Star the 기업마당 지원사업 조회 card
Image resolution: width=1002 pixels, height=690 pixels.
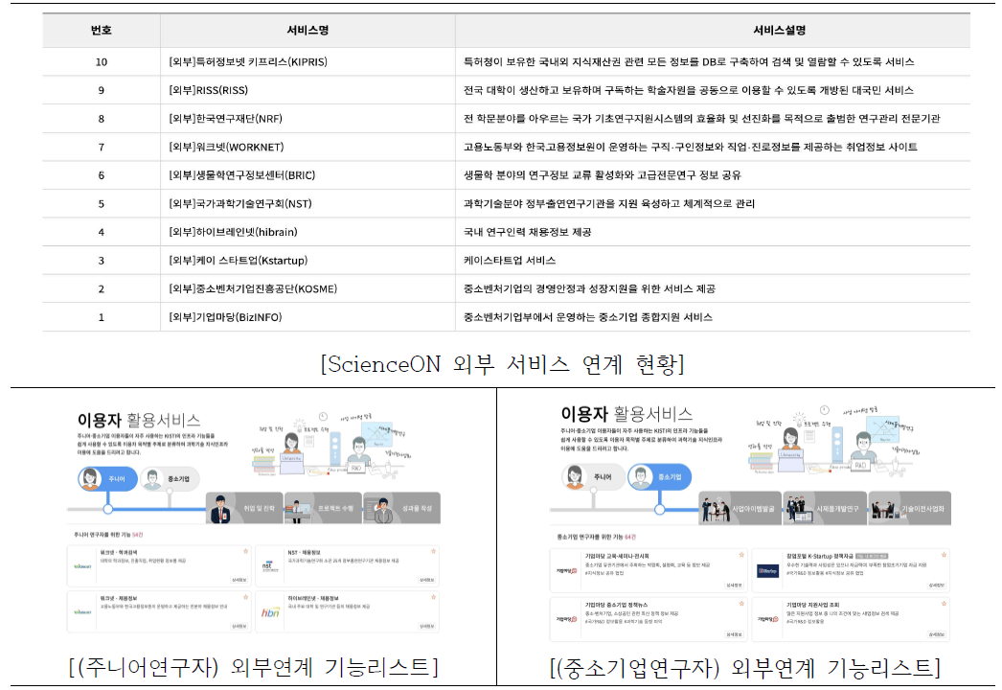click(x=944, y=604)
